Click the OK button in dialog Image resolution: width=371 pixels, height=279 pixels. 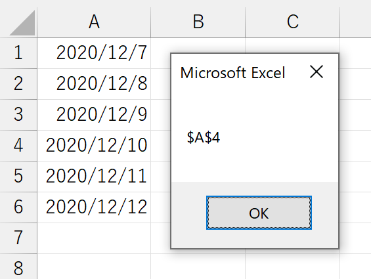point(259,213)
